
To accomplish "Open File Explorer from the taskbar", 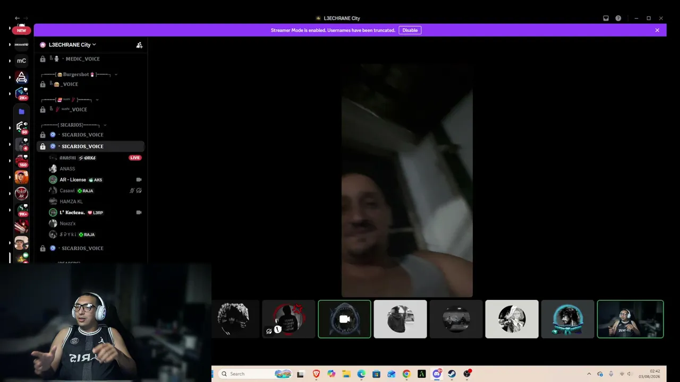I will tap(346, 374).
